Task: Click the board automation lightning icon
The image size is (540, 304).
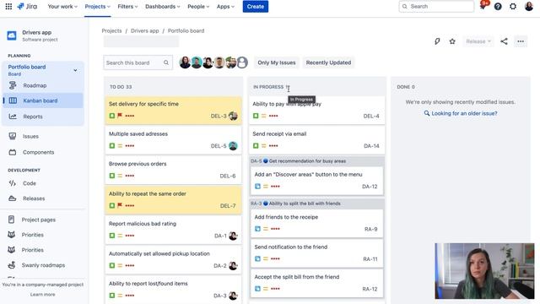Action: point(437,41)
